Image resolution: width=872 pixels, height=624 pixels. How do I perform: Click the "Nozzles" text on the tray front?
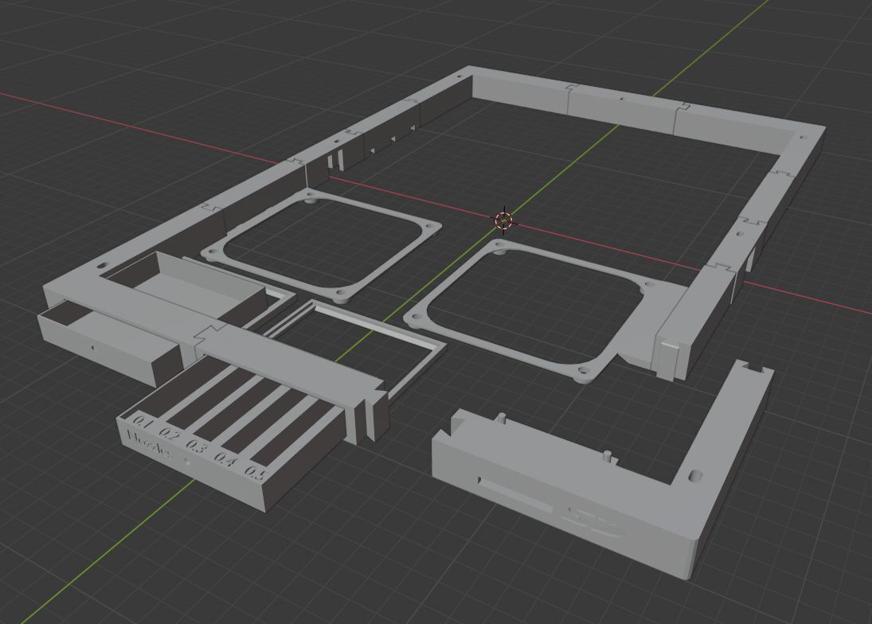click(148, 443)
